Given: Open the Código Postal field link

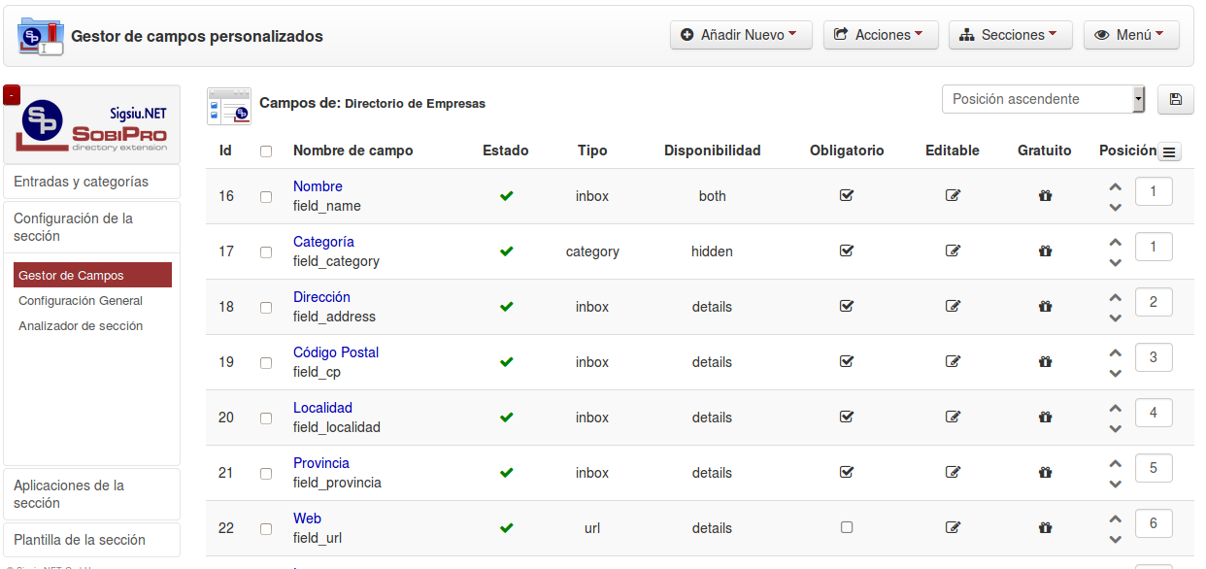Looking at the screenshot, I should [336, 352].
